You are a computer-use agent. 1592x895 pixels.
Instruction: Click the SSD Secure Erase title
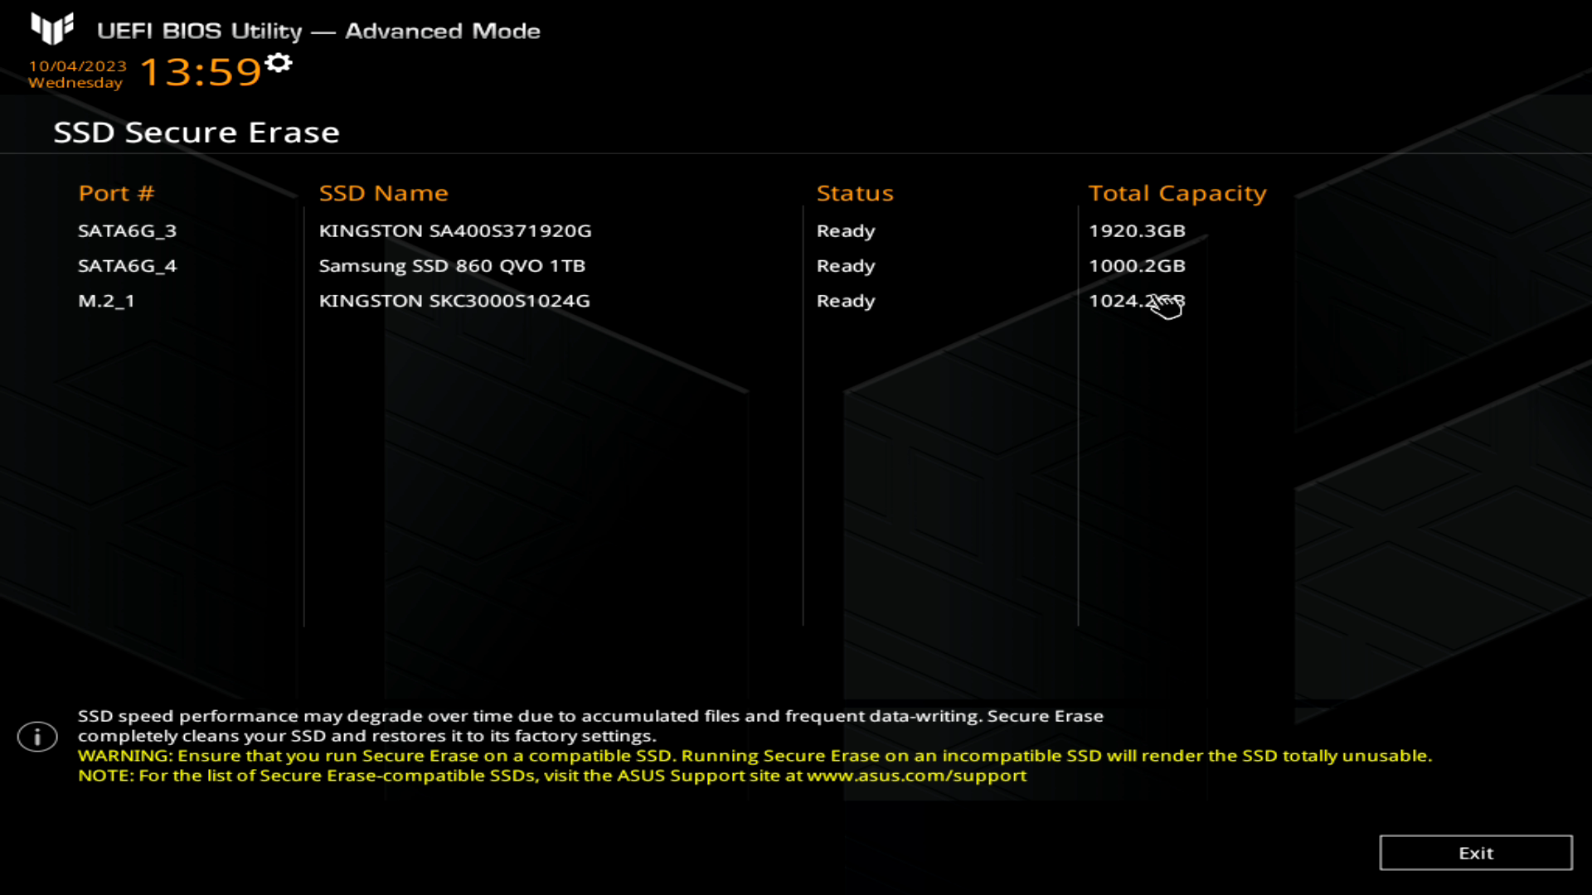[x=197, y=133]
